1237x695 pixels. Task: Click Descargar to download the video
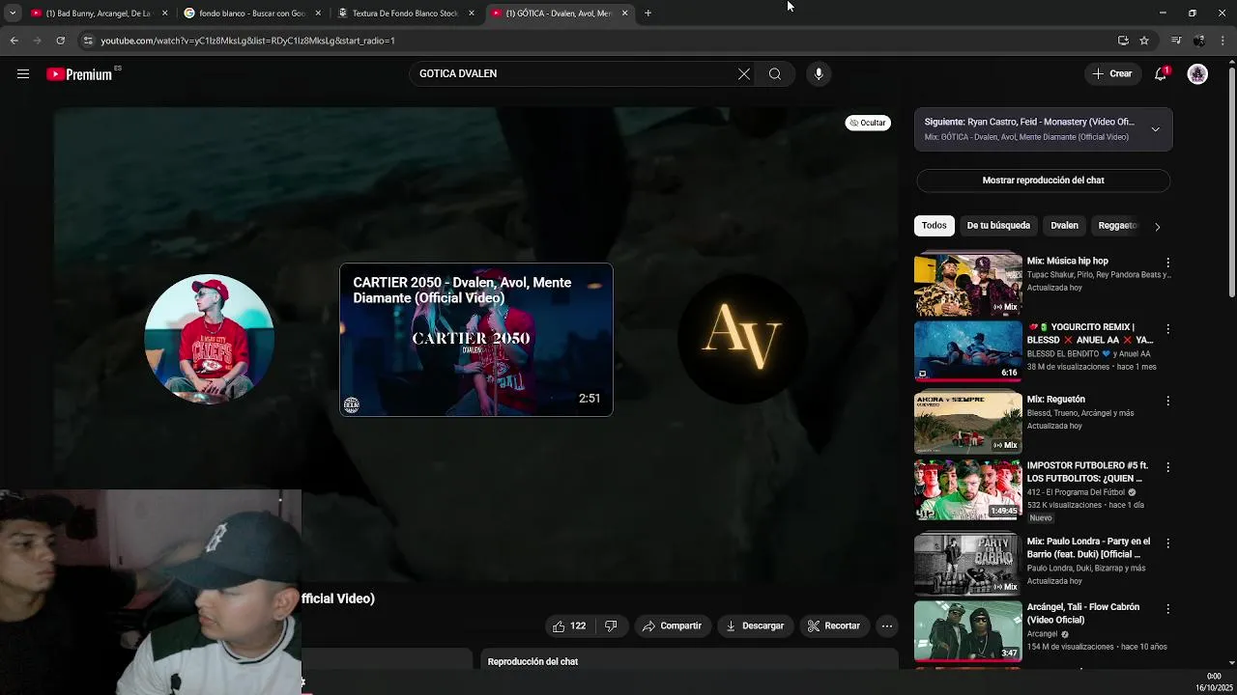[755, 625]
